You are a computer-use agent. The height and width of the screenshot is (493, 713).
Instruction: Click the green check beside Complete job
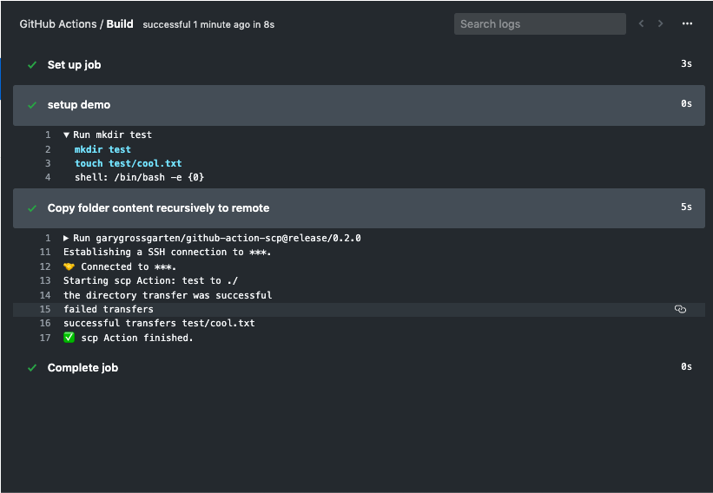(32, 368)
